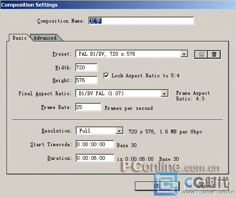Click the 'is 0:00:06:00 Base 30' text
Viewport: 236px width, 198px height.
[148, 159]
